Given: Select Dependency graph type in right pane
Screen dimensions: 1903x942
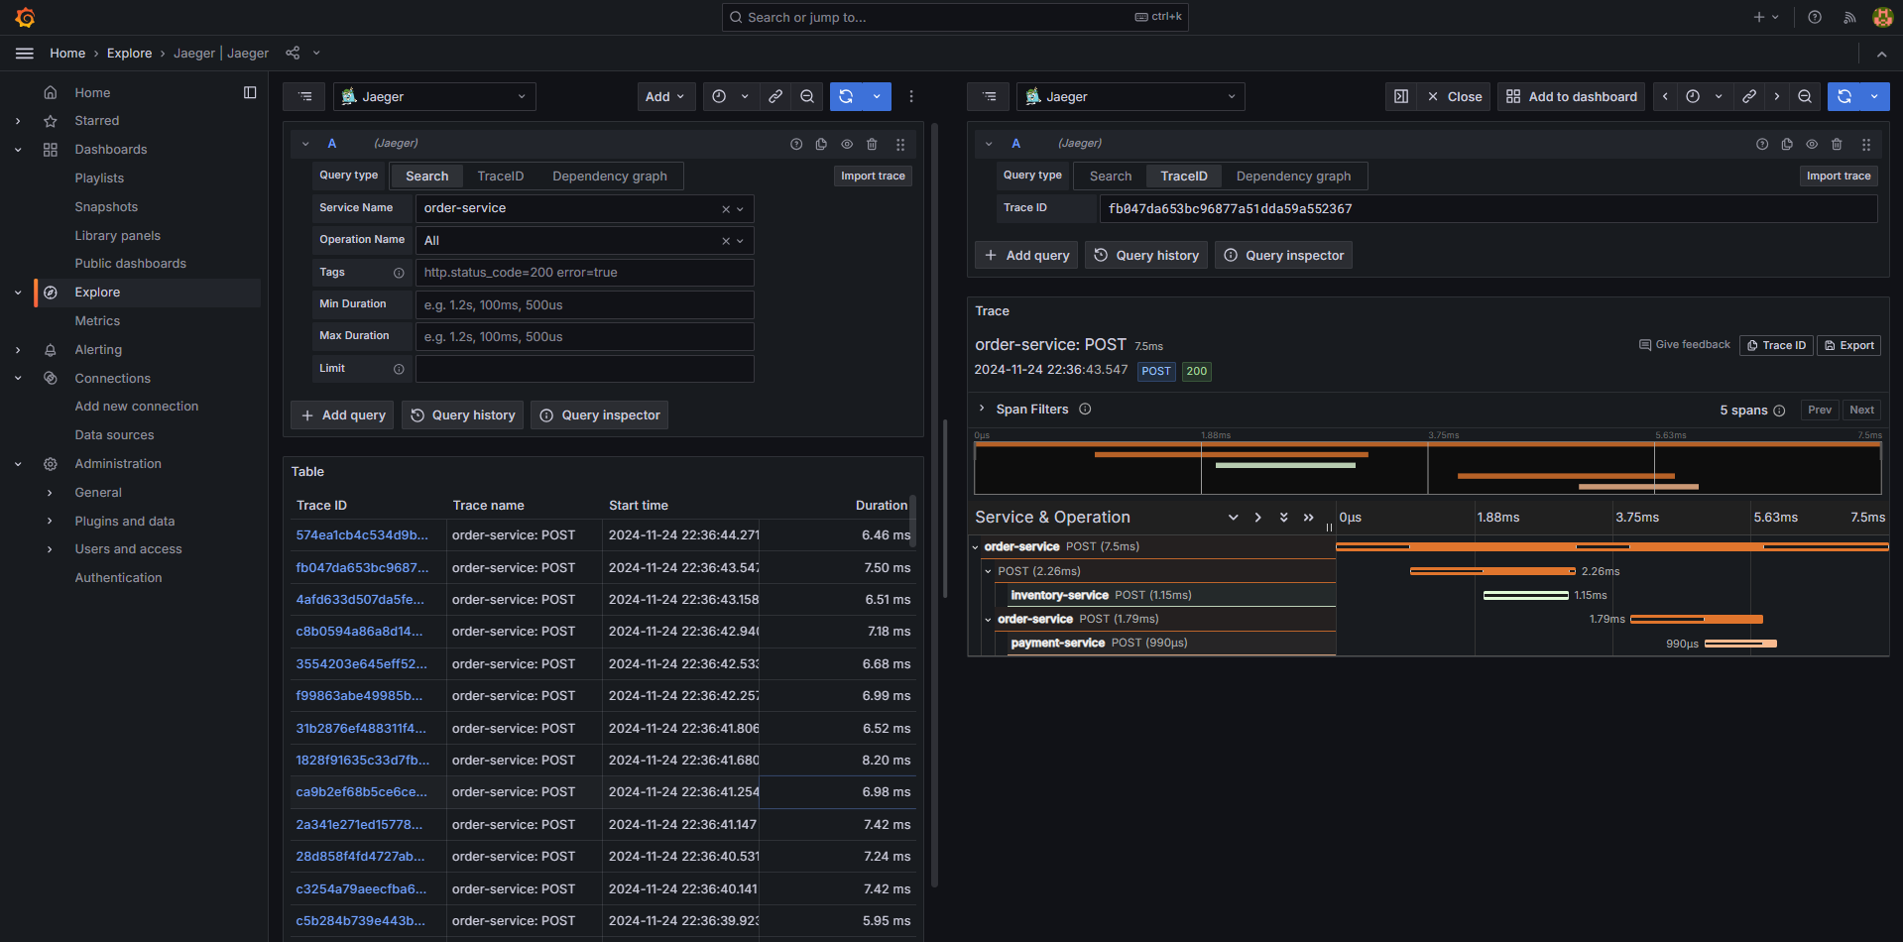Looking at the screenshot, I should click(x=1293, y=176).
